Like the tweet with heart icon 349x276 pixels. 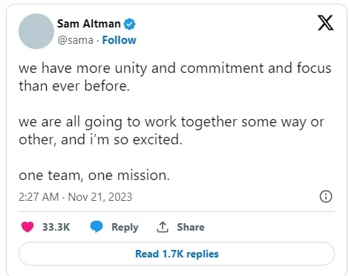pos(27,227)
